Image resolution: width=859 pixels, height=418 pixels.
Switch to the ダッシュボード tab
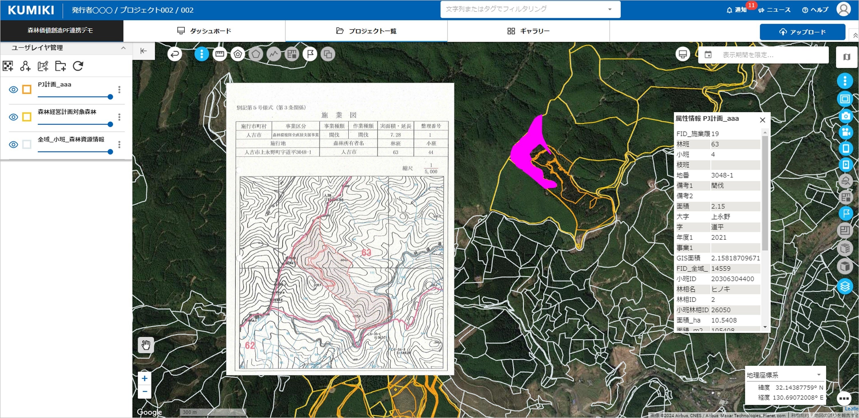pos(204,31)
